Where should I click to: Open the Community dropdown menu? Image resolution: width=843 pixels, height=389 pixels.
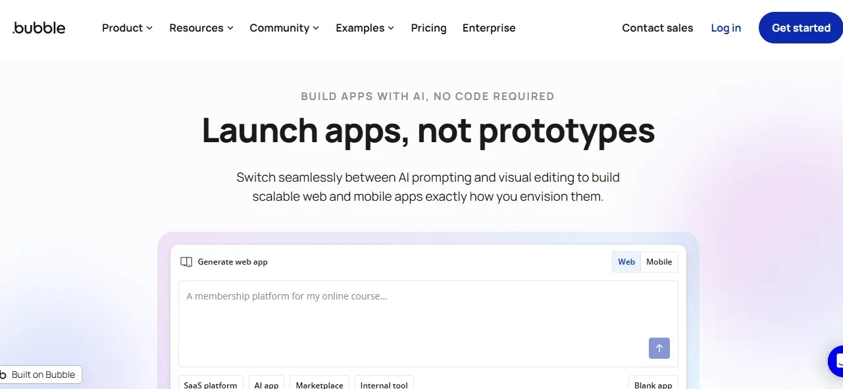coord(284,28)
